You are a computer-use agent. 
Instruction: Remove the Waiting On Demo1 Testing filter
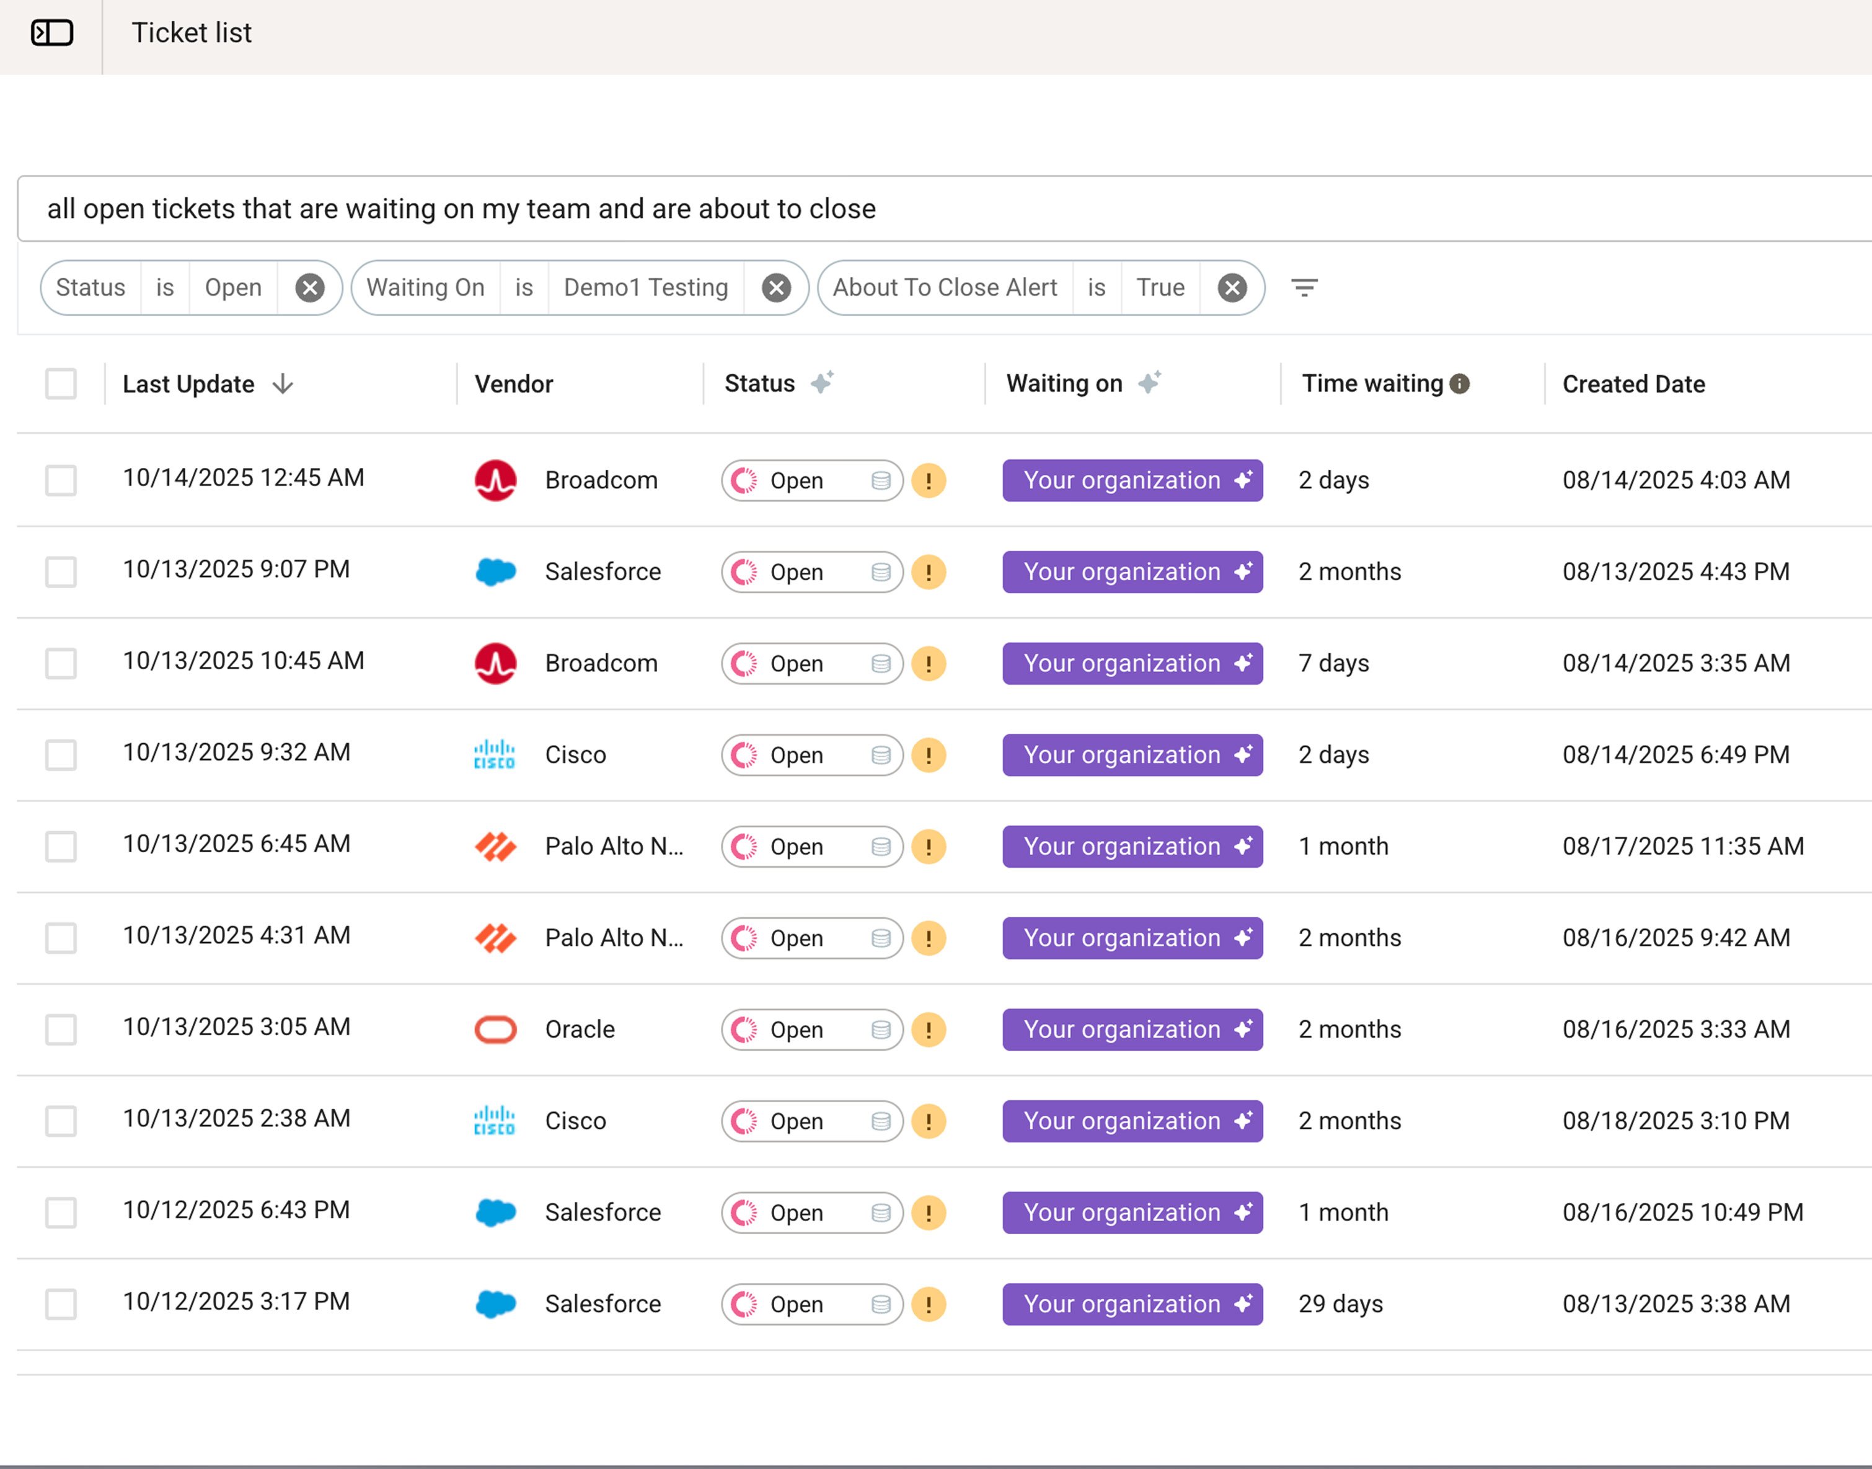click(775, 287)
